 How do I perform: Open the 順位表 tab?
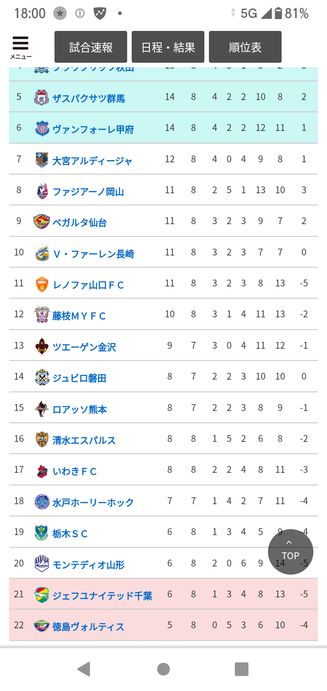(245, 47)
